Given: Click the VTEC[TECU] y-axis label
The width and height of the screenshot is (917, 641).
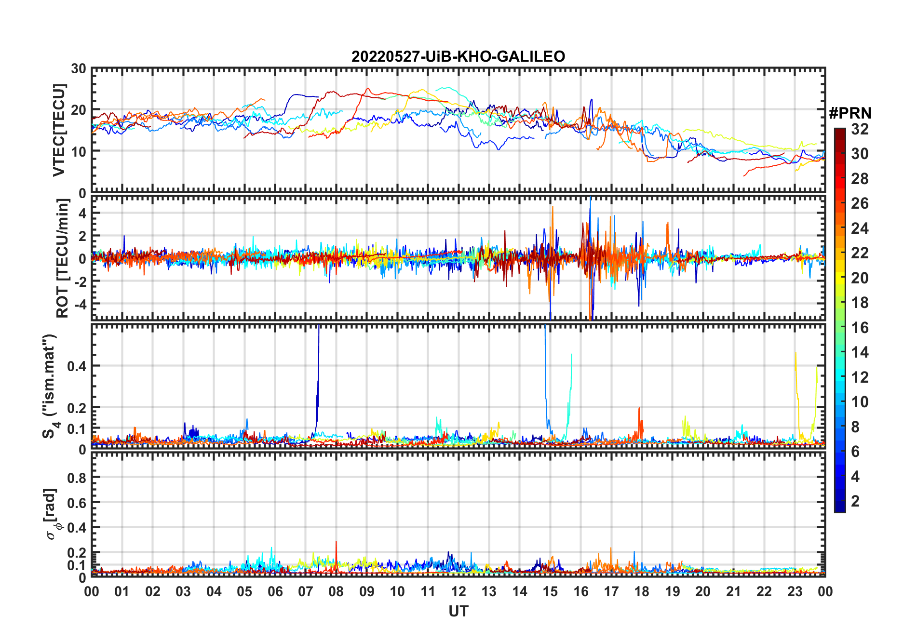Looking at the screenshot, I should point(59,130).
